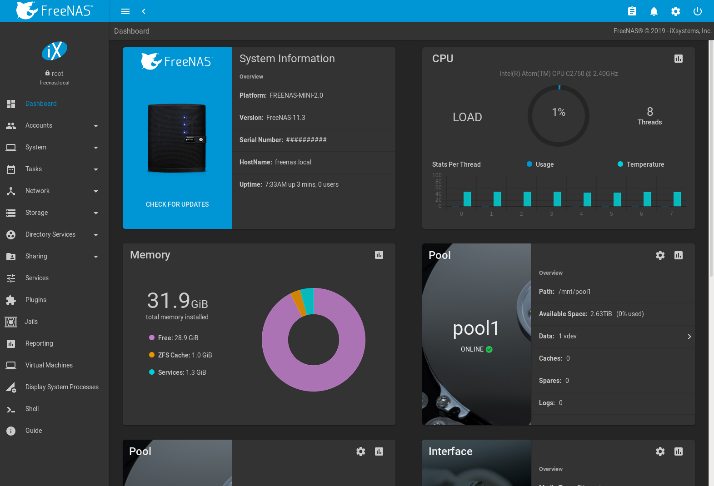Click the Virtual Machines laptop icon
This screenshot has width=714, height=486.
tap(11, 366)
